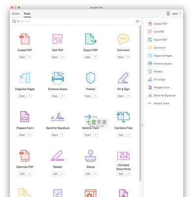Select the Combine Files icon in grid
This screenshot has height=197, width=193.
click(123, 117)
